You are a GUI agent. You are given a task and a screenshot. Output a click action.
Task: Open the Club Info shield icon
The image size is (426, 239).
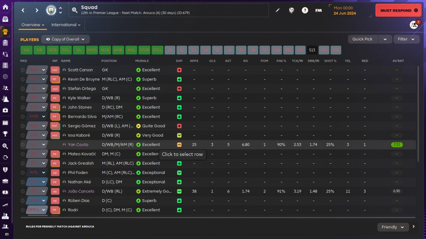point(5,170)
